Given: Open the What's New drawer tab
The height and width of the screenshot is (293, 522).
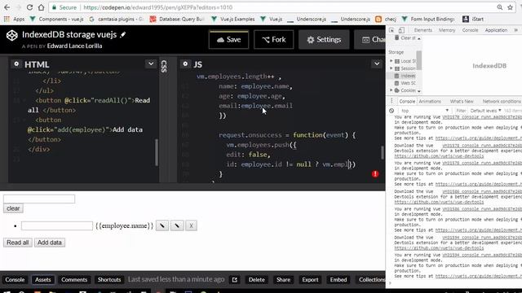Looking at the screenshot, I should pos(462,101).
